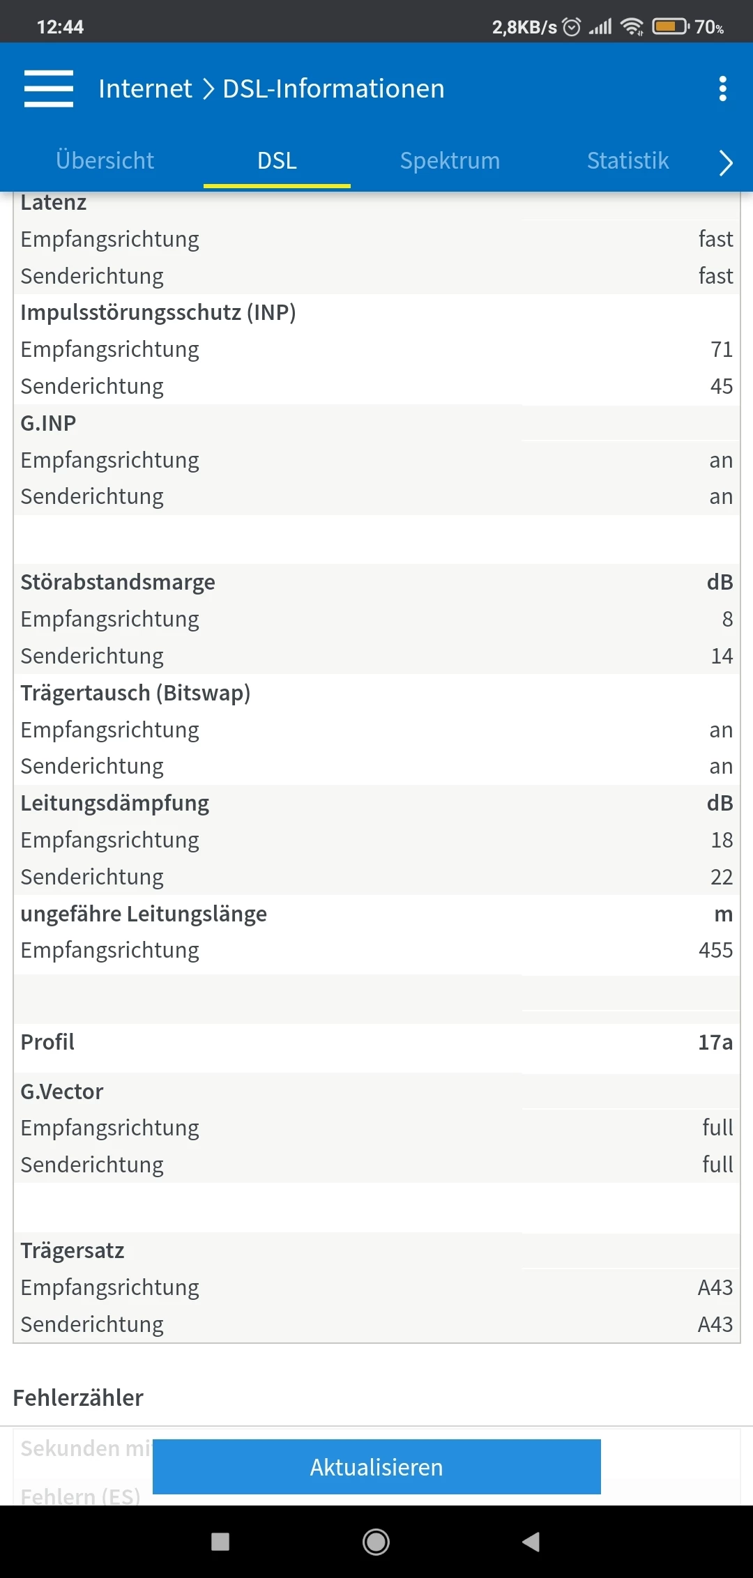This screenshot has height=1578, width=753.
Task: Tap the Trägertausch (Bitswap) heading
Action: [135, 693]
